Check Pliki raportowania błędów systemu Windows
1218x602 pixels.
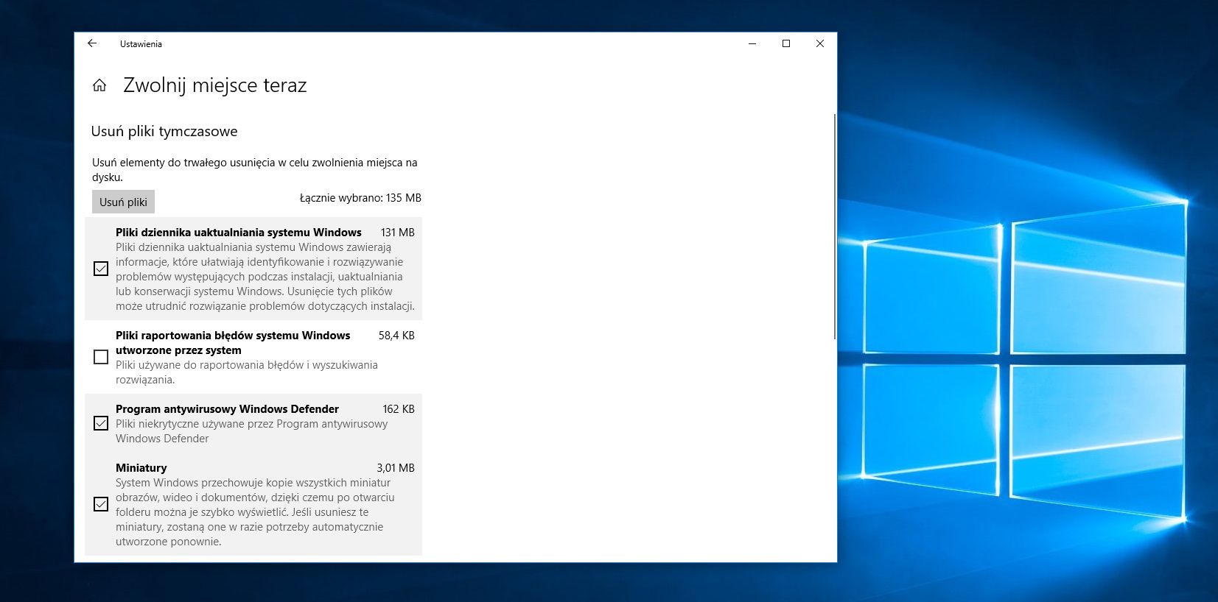pos(101,357)
